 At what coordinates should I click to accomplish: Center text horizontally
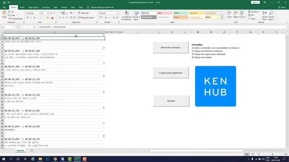pos(63,18)
